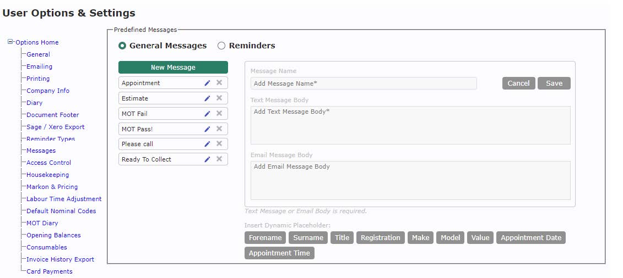Switch to the Reminders radio option
The width and height of the screenshot is (623, 278).
(221, 46)
